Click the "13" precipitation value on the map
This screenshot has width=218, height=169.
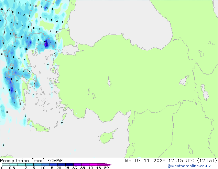[50, 42]
